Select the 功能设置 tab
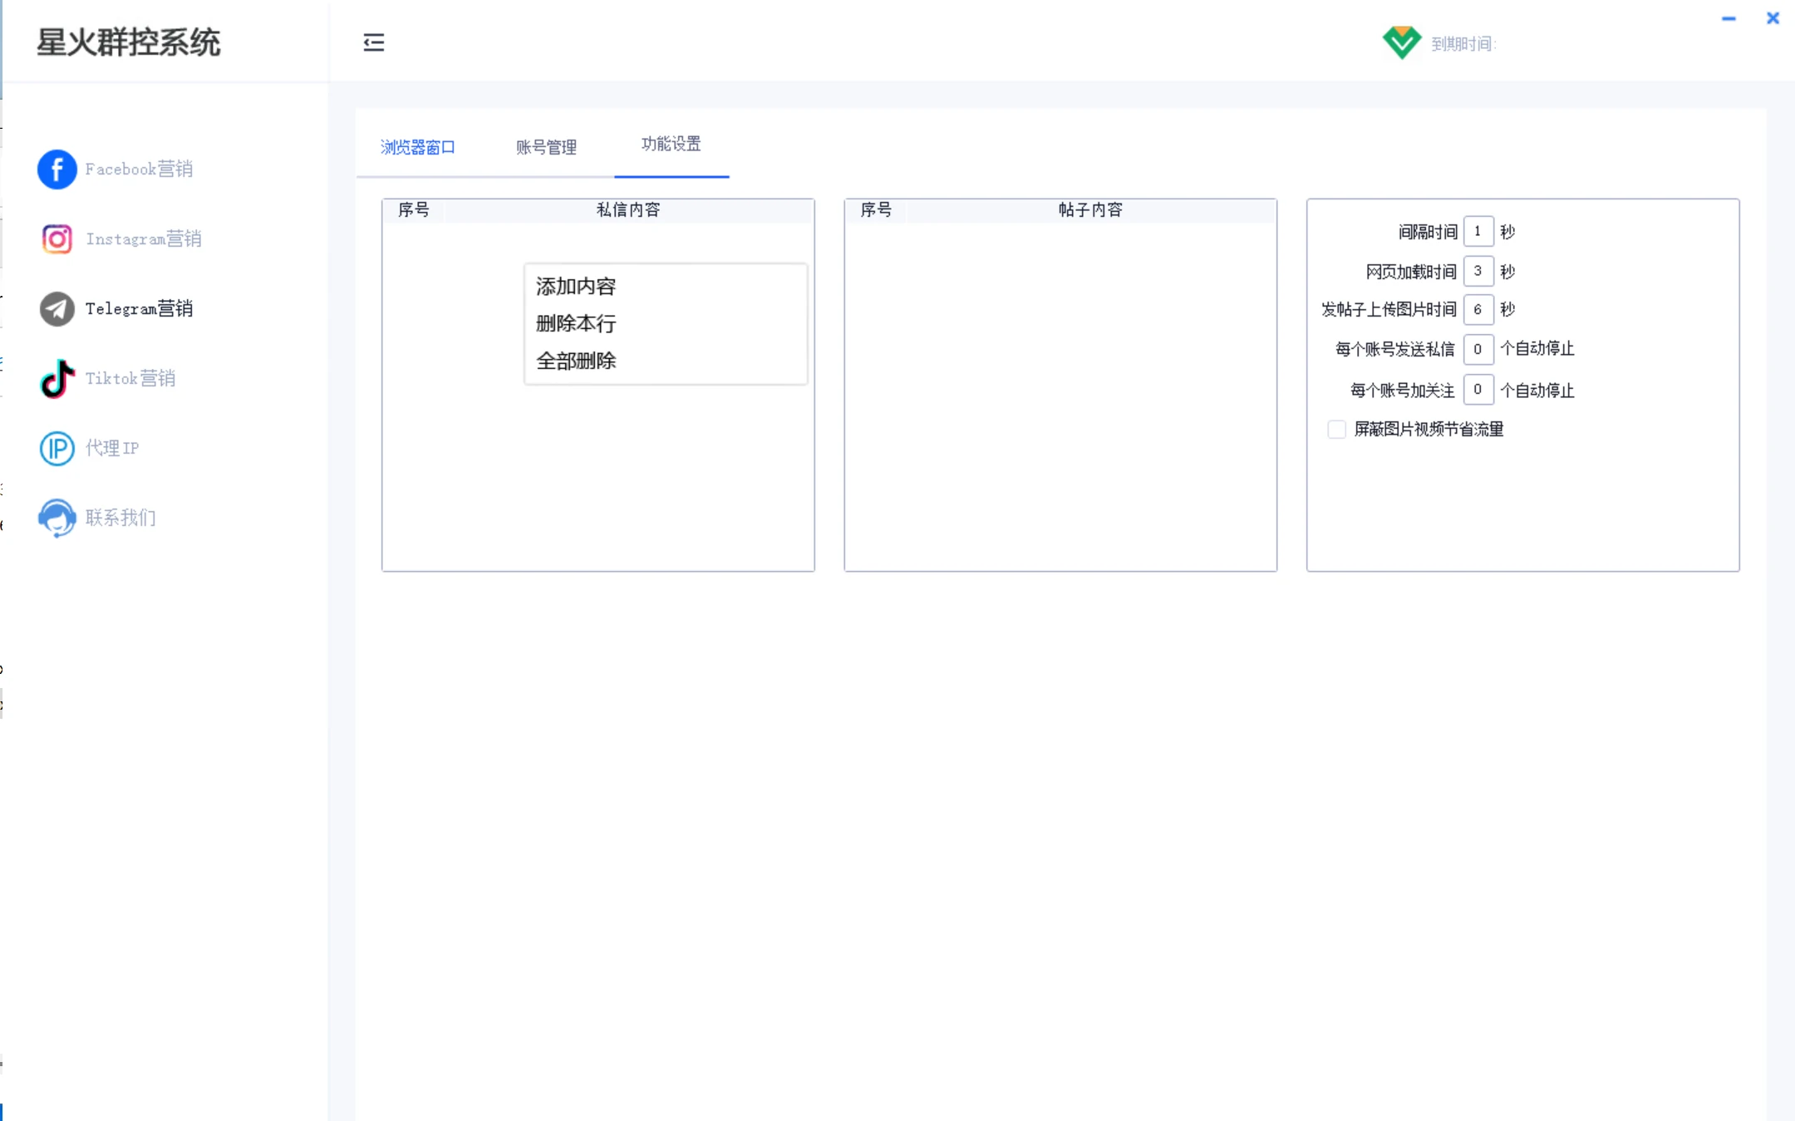 tap(671, 144)
